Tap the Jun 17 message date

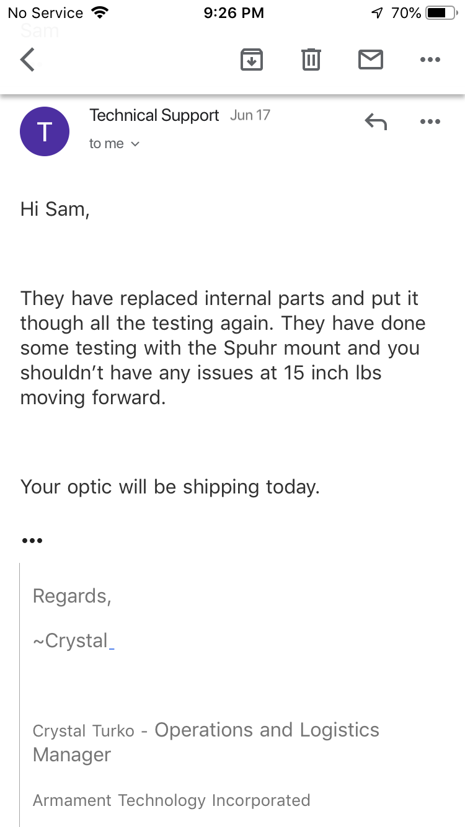(x=250, y=115)
